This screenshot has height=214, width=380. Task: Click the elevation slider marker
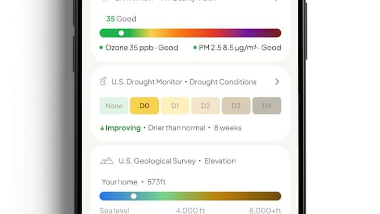tap(134, 196)
